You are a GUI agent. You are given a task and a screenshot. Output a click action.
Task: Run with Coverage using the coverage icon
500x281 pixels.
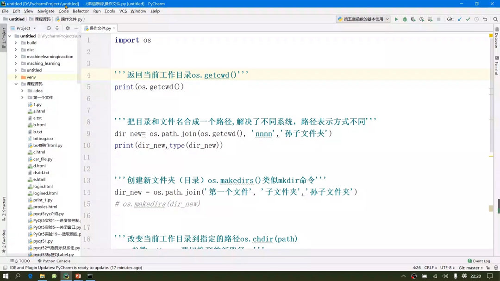tap(412, 19)
